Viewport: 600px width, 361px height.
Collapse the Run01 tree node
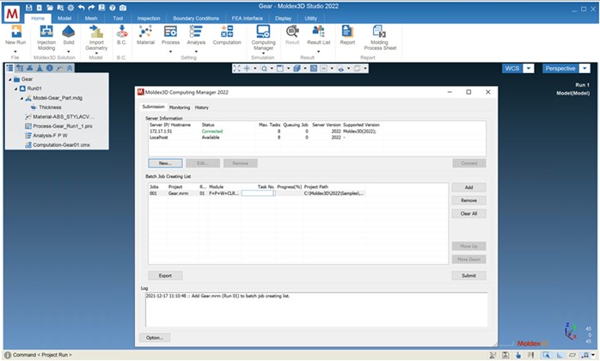(15, 89)
